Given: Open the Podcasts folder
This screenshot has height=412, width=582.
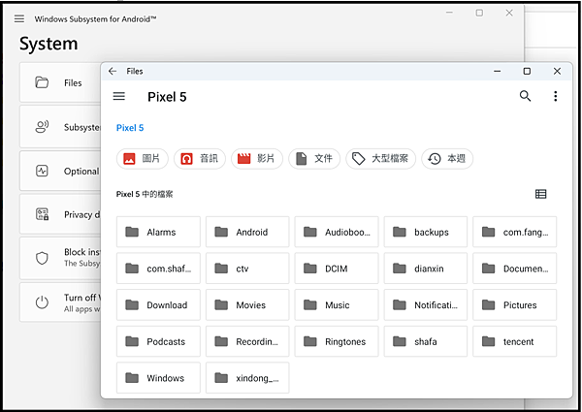Looking at the screenshot, I should [158, 341].
